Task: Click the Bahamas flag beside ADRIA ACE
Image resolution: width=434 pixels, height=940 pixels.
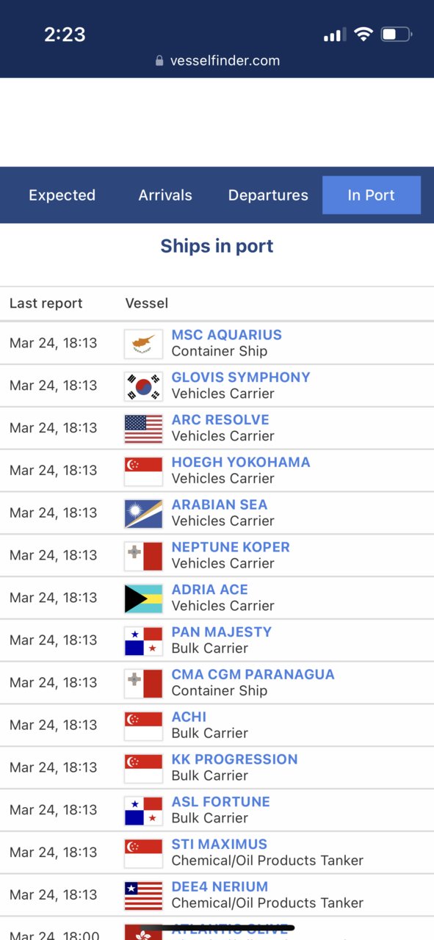Action: 143,599
